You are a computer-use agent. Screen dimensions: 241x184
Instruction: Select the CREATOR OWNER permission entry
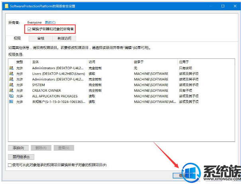pyautogui.click(x=121, y=91)
